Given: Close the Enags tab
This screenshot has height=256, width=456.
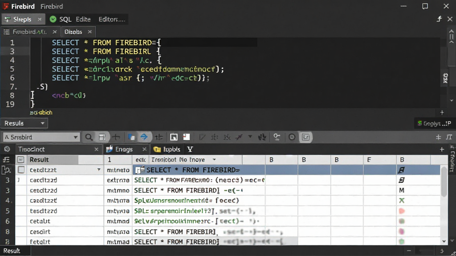Looking at the screenshot, I should tap(144, 149).
